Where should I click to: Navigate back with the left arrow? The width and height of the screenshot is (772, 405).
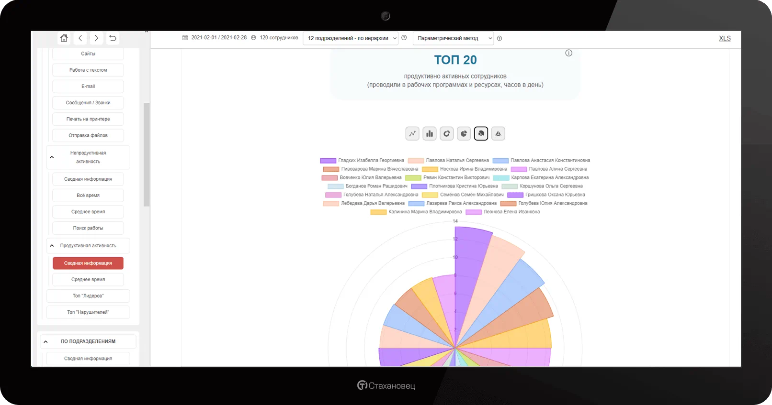80,38
